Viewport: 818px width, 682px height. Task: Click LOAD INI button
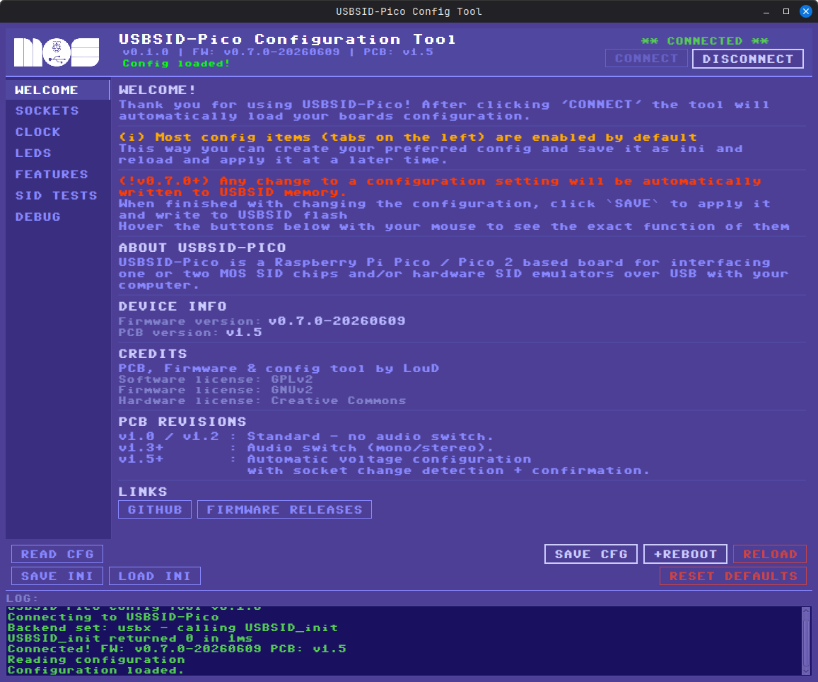pyautogui.click(x=154, y=576)
